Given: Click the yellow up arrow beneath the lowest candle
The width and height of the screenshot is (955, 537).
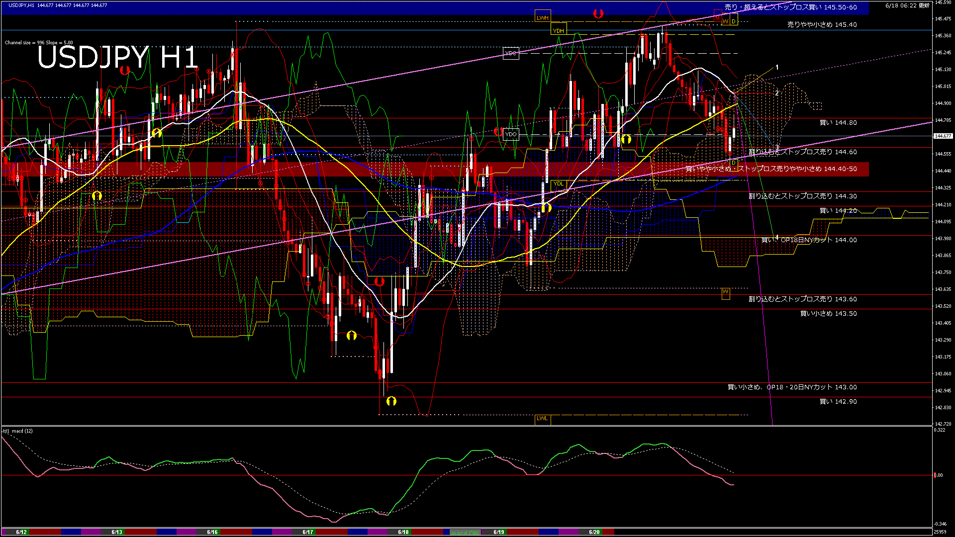Looking at the screenshot, I should [x=391, y=401].
